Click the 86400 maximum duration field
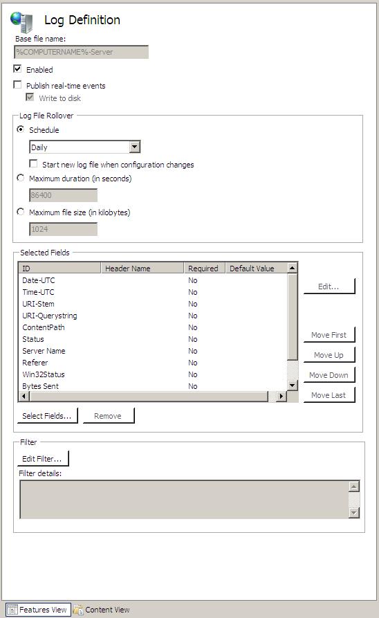379x618 pixels. [x=63, y=195]
